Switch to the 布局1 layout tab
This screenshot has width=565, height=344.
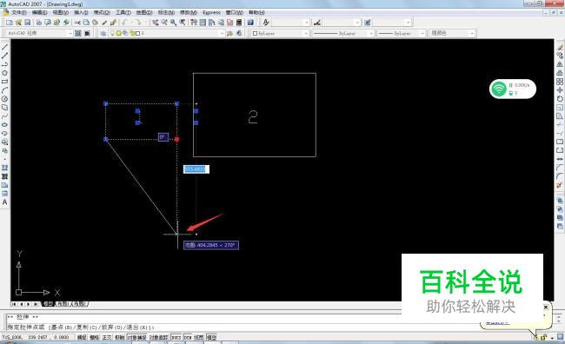tap(63, 304)
